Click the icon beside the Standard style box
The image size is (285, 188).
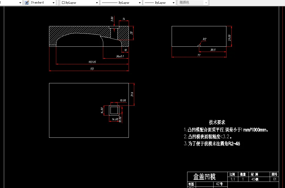(x=26, y=3)
